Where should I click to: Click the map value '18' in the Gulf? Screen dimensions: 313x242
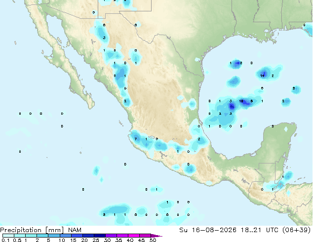click(x=241, y=101)
